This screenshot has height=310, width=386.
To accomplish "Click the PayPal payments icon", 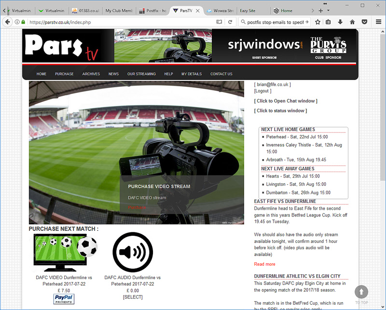I will 64,299.
